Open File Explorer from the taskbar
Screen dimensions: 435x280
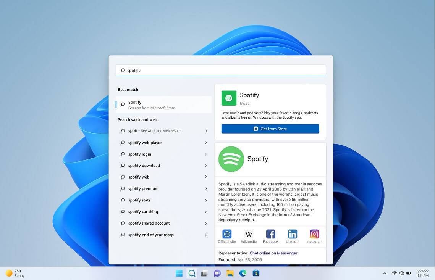pos(230,273)
